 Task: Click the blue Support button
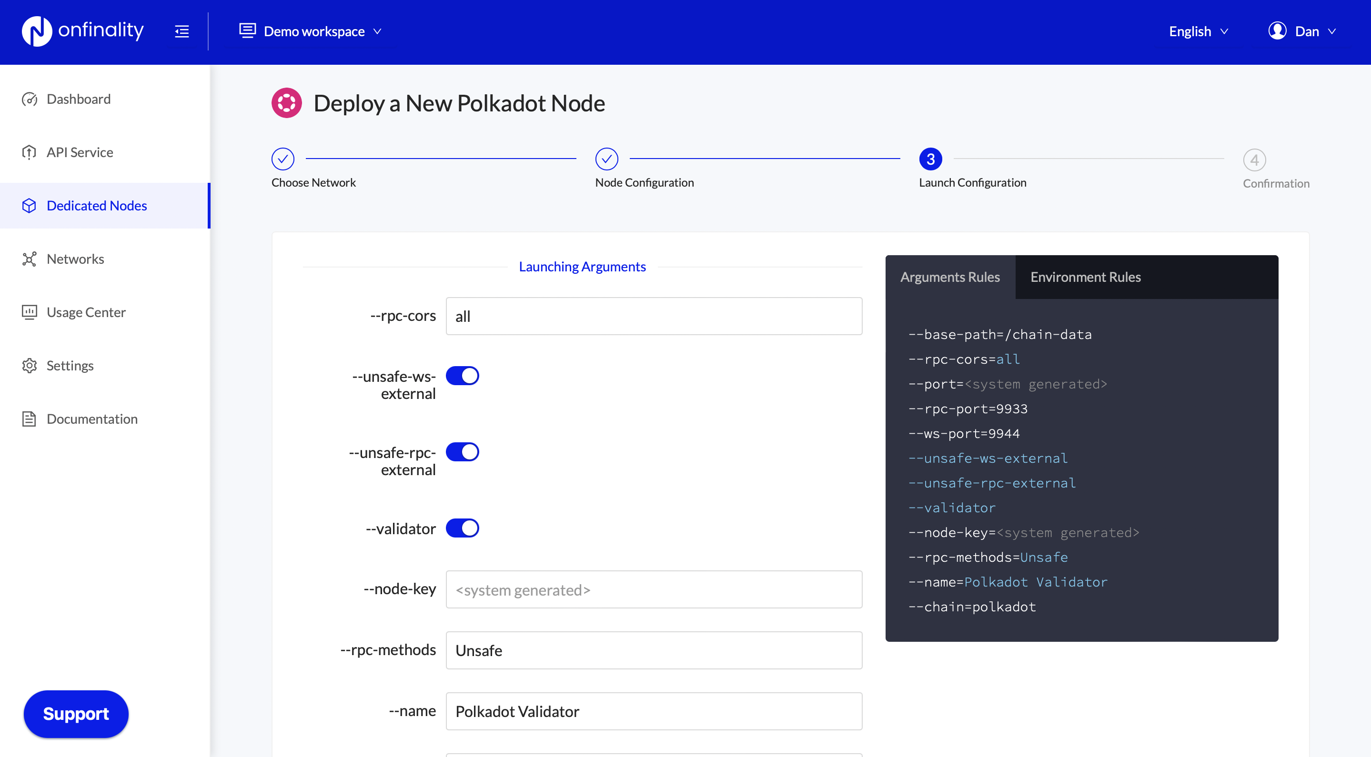click(x=76, y=713)
